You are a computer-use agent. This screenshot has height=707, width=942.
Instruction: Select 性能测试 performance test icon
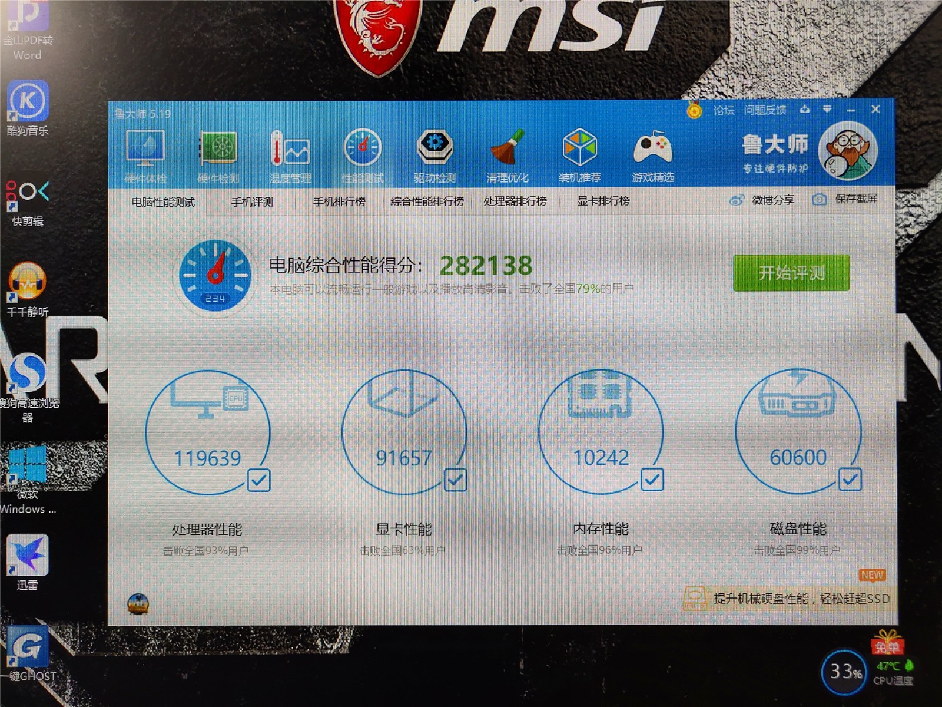click(x=363, y=156)
